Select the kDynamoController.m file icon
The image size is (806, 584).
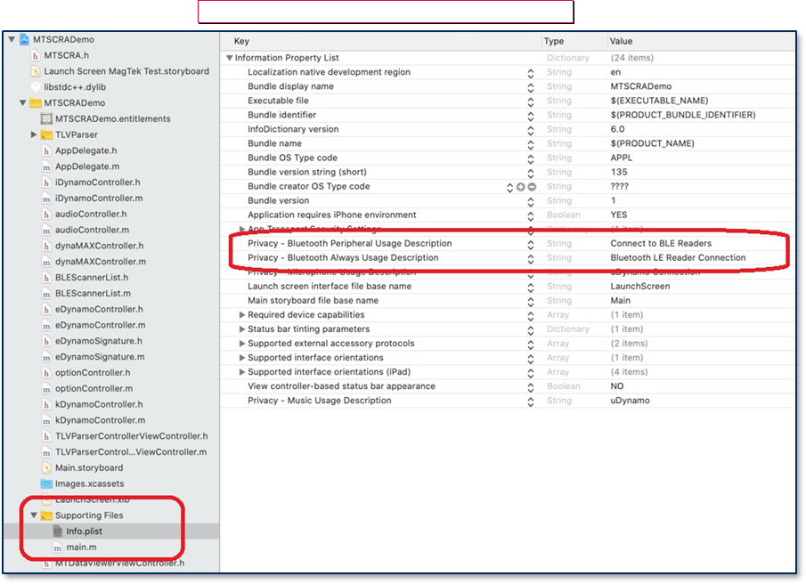click(x=46, y=420)
